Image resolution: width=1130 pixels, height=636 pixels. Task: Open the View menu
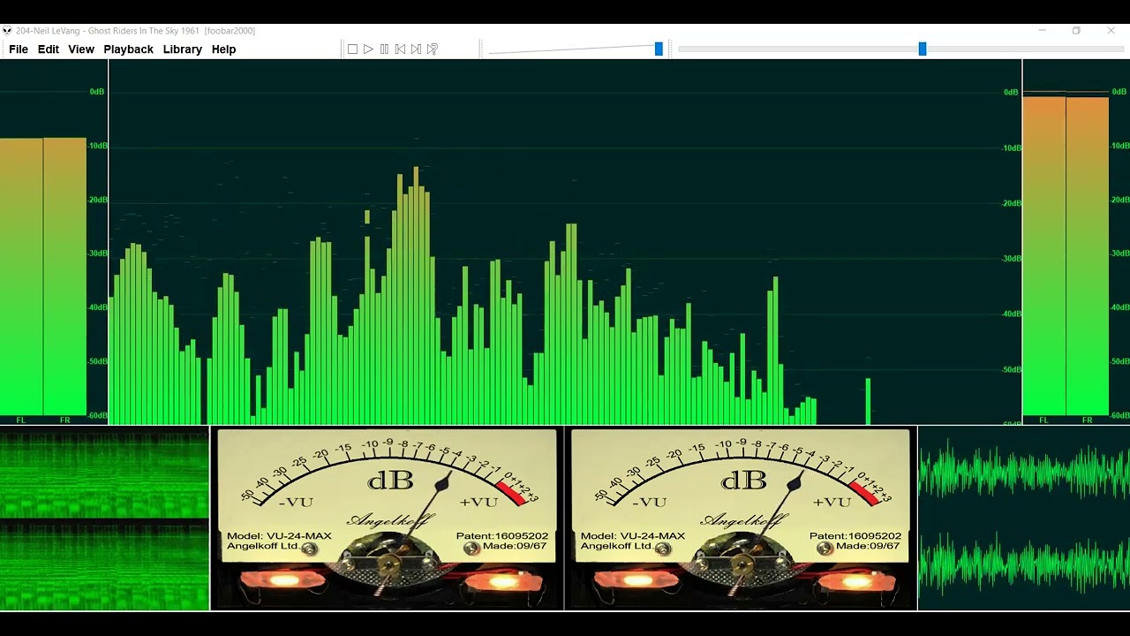click(x=81, y=49)
